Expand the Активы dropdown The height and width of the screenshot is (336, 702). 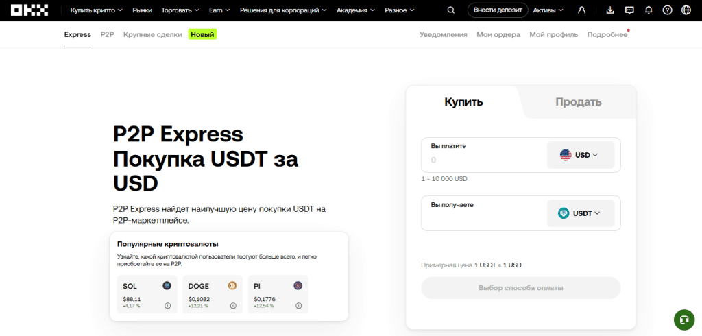click(x=548, y=10)
